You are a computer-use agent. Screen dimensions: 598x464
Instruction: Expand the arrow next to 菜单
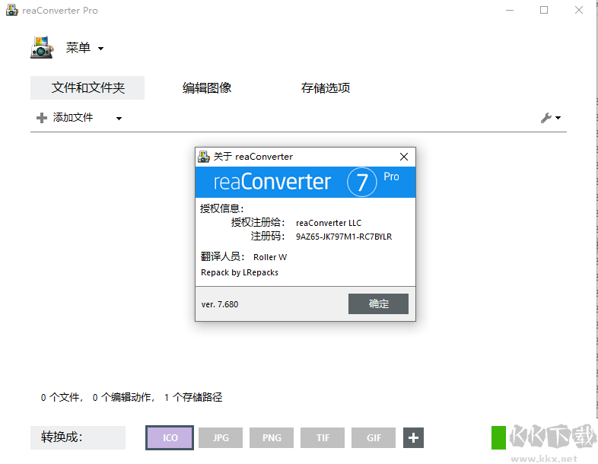pyautogui.click(x=100, y=49)
